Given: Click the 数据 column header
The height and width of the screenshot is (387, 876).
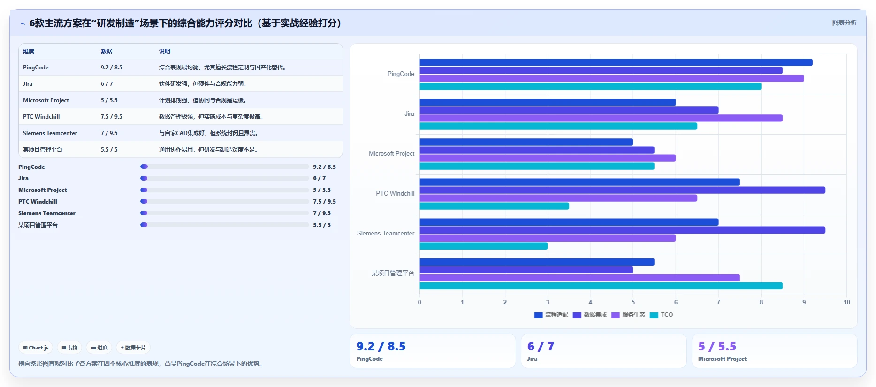Looking at the screenshot, I should tap(107, 52).
